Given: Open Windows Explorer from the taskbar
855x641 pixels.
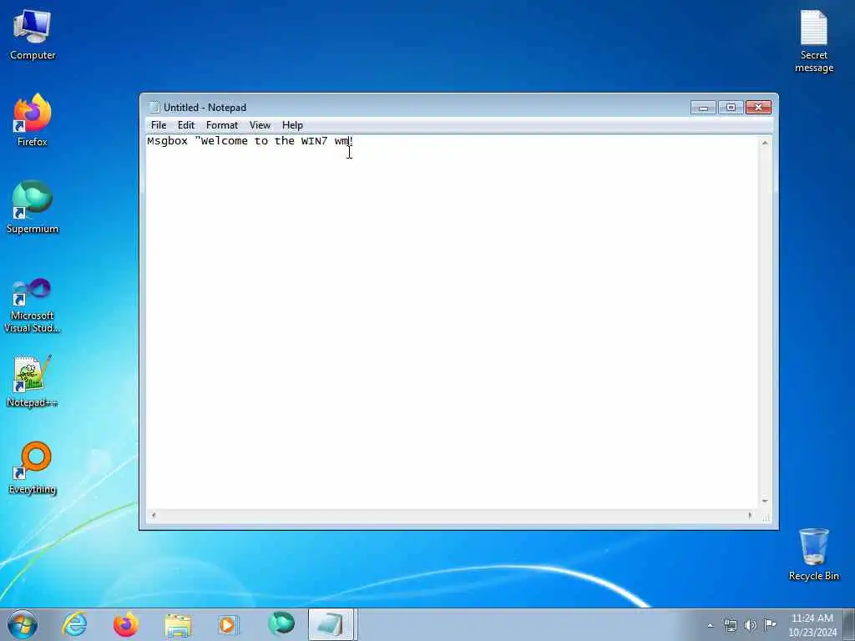Looking at the screenshot, I should pos(178,624).
